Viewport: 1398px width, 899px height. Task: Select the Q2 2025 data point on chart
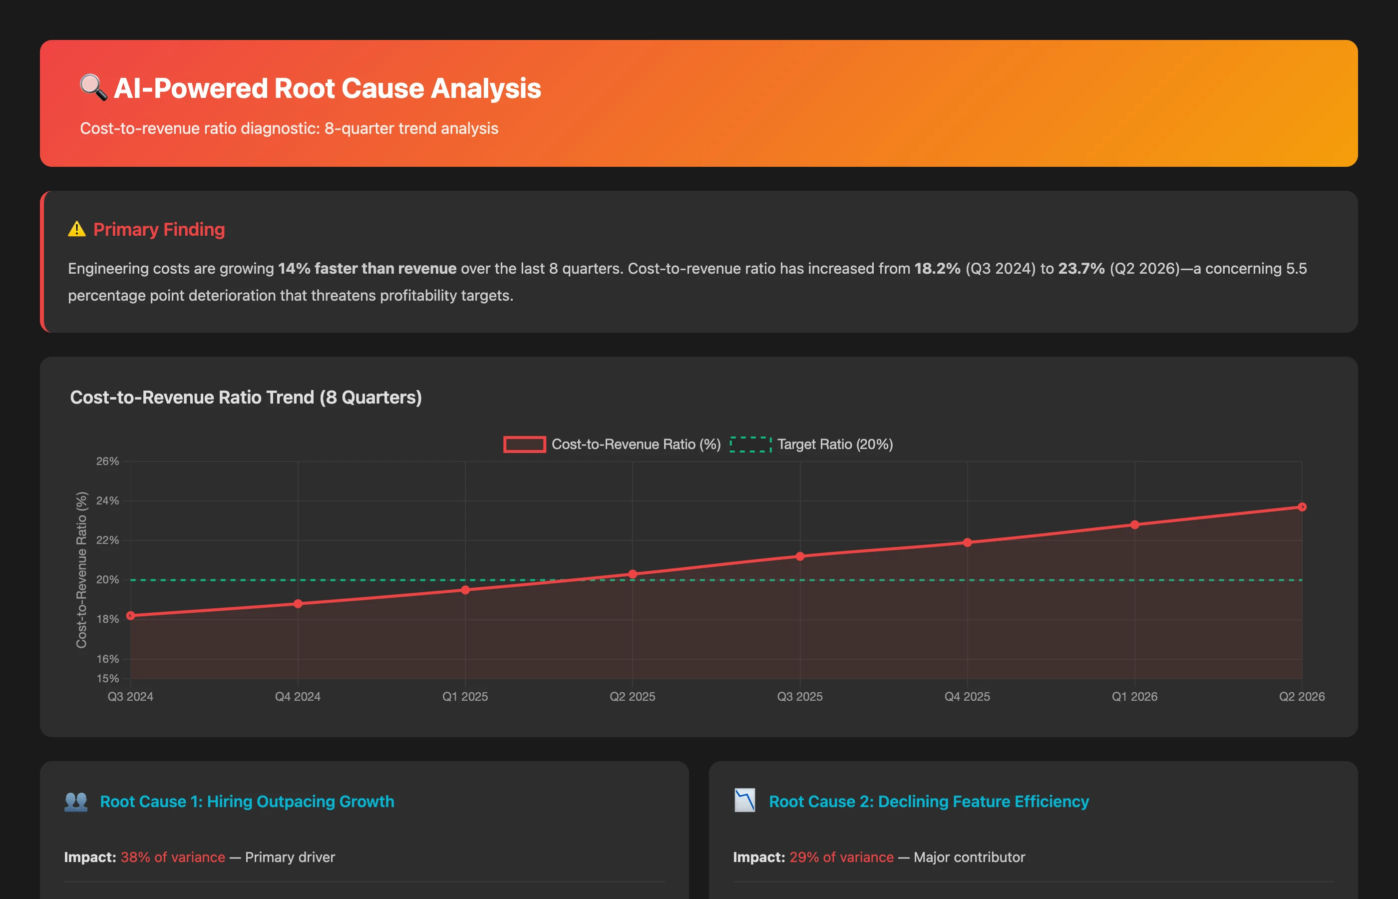pyautogui.click(x=633, y=574)
